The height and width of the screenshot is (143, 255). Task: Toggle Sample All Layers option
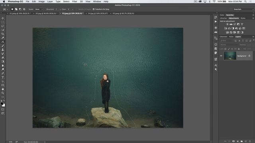[x=85, y=9]
